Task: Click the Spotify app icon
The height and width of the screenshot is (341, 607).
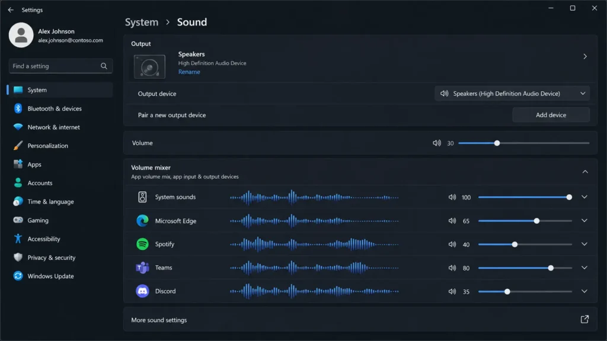Action: pos(142,244)
